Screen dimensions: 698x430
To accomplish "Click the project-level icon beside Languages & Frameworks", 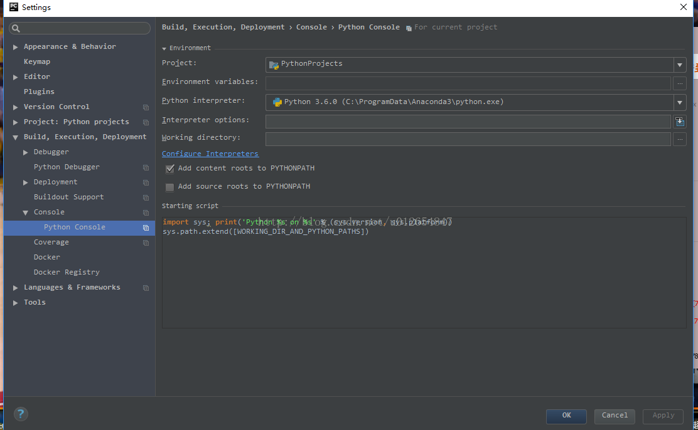I will (x=146, y=288).
